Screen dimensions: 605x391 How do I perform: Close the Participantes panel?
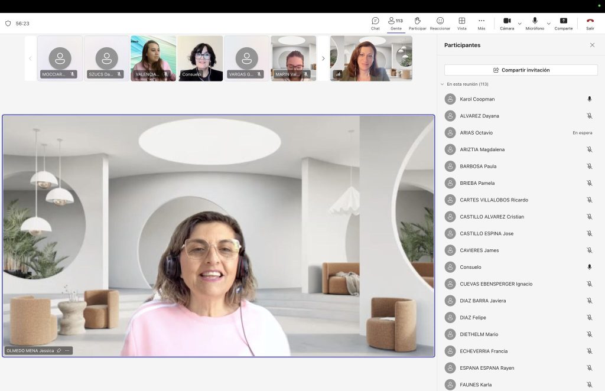[592, 45]
